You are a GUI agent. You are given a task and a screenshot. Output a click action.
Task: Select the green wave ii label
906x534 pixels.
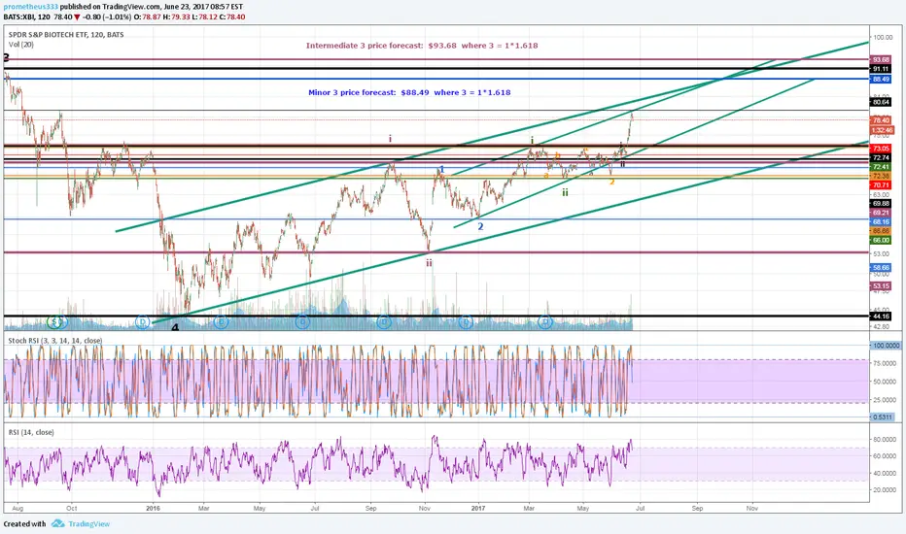pyautogui.click(x=565, y=192)
